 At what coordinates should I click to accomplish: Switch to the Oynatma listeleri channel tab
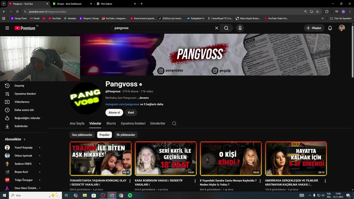point(133,124)
